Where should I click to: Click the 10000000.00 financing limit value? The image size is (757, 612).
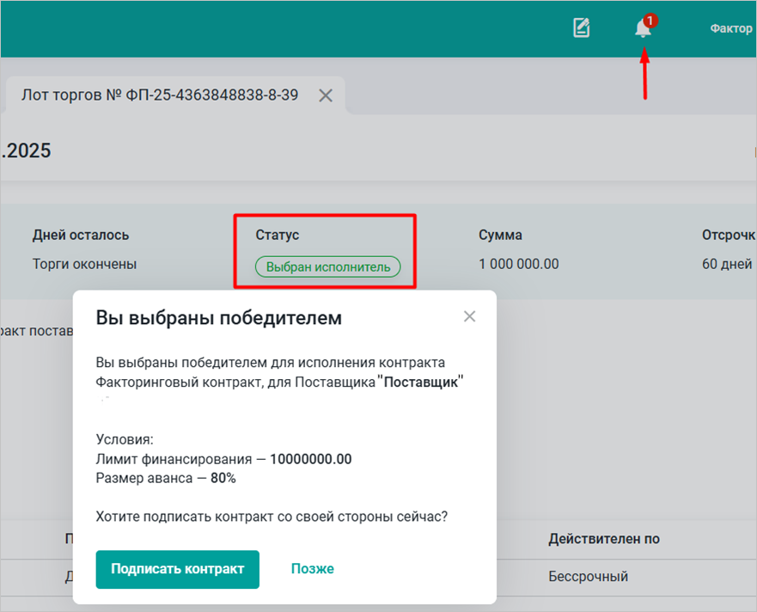[310, 459]
